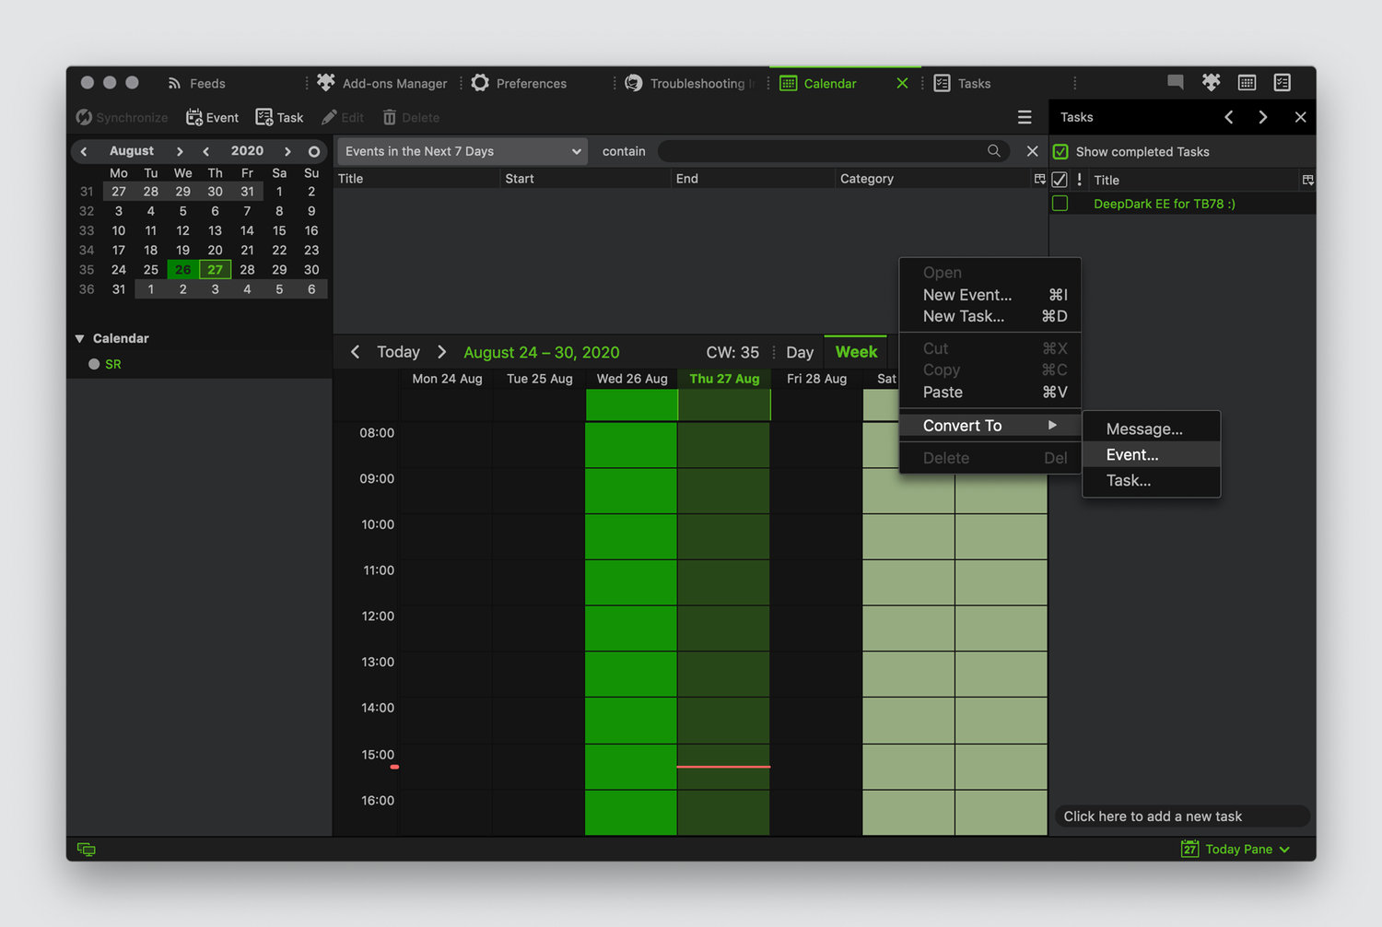Switch to Troubleshooting Information tab

(x=689, y=83)
